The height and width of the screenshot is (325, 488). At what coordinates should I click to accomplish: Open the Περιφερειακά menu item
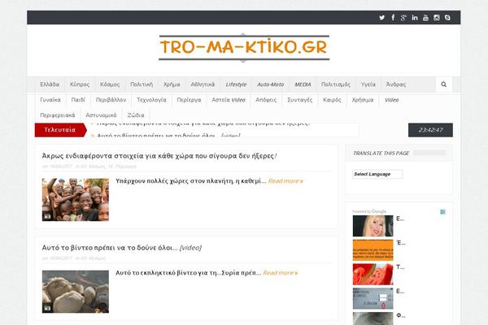pos(58,115)
